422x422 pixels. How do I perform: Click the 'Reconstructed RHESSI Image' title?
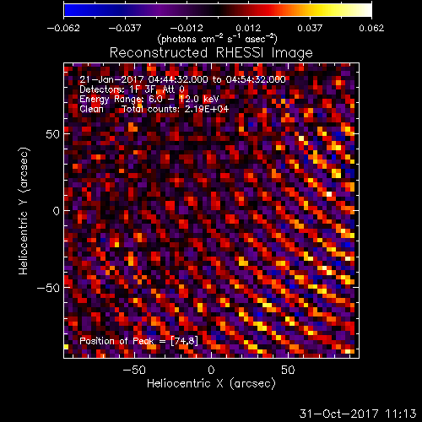tap(211, 53)
